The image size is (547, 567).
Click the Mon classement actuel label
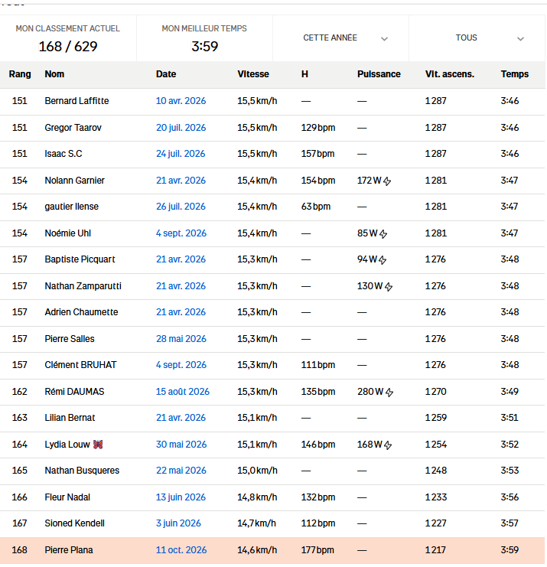click(67, 28)
